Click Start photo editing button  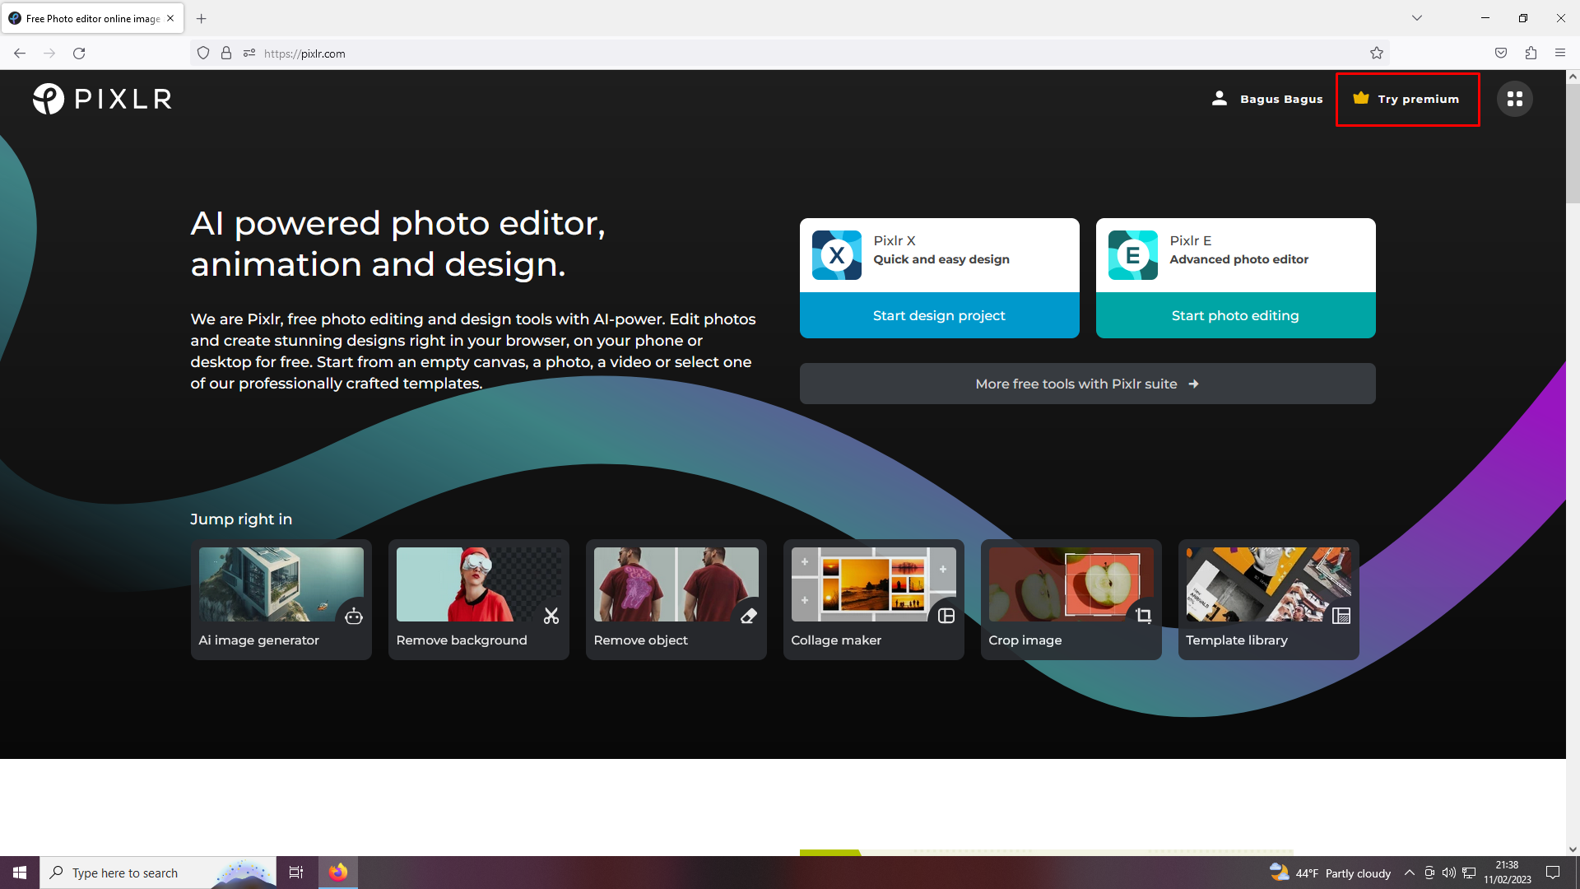click(1235, 315)
